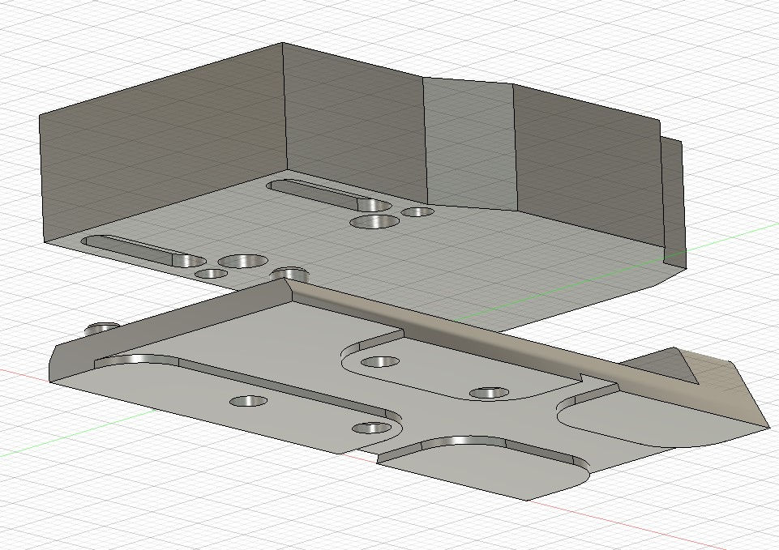Select the small peg protruding behind the plate's left end
Image resolution: width=779 pixels, height=550 pixels.
click(101, 327)
